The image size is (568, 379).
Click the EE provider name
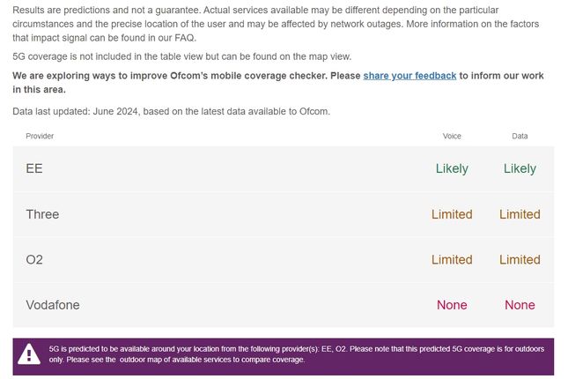34,168
